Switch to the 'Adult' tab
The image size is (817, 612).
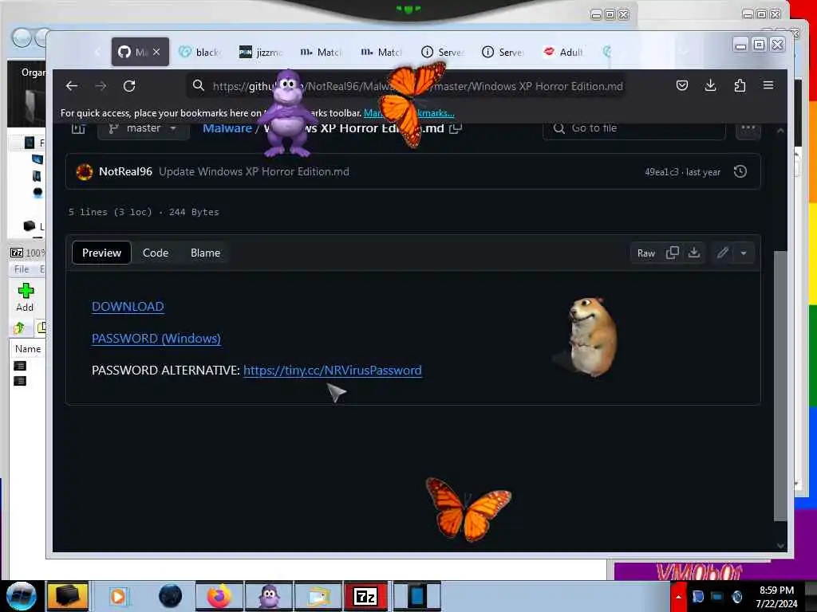pos(563,52)
